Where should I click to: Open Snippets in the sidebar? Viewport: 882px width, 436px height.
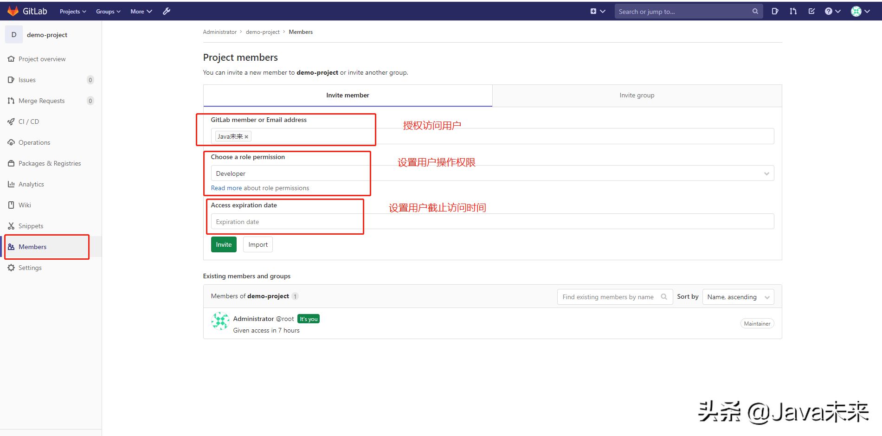tap(31, 226)
